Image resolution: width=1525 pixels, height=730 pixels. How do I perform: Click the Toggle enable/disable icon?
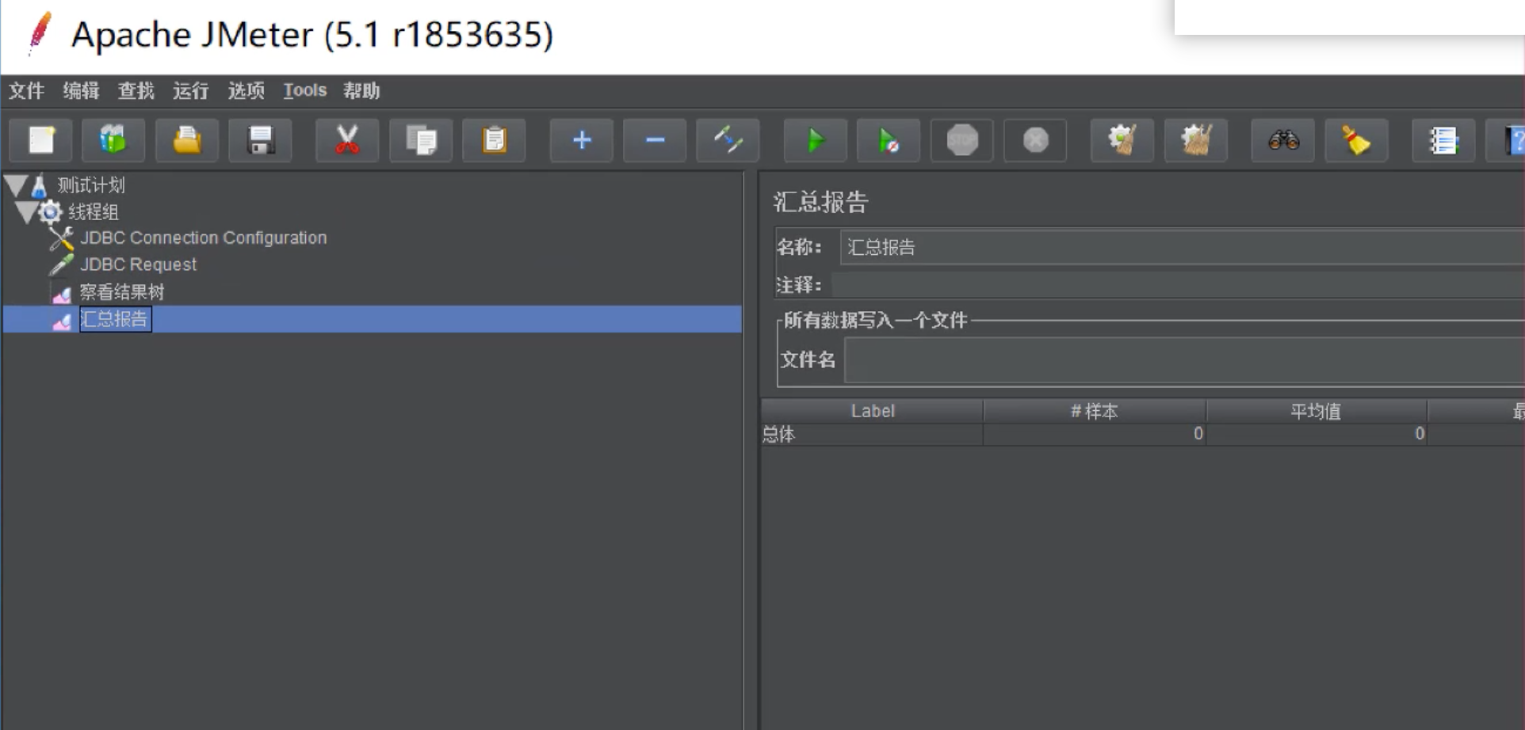point(728,141)
